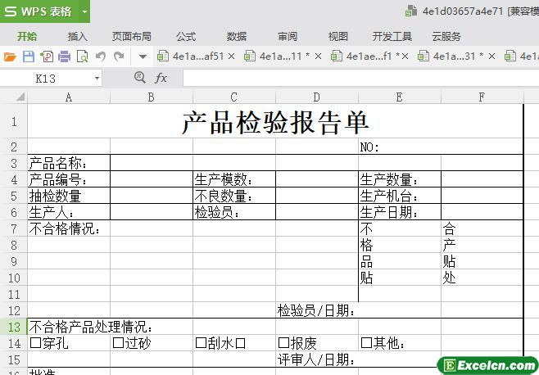539x375 pixels.
Task: Open the WPS 表格 application menu dropdown
Action: pyautogui.click(x=84, y=11)
